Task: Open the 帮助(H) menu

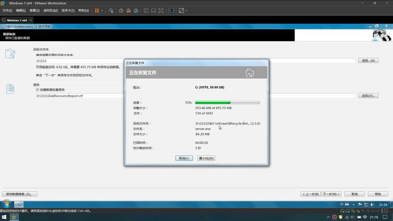Action: tap(84, 11)
